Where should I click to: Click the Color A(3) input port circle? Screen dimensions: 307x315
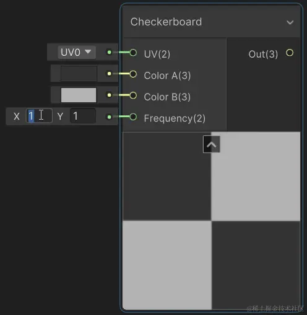click(x=133, y=74)
